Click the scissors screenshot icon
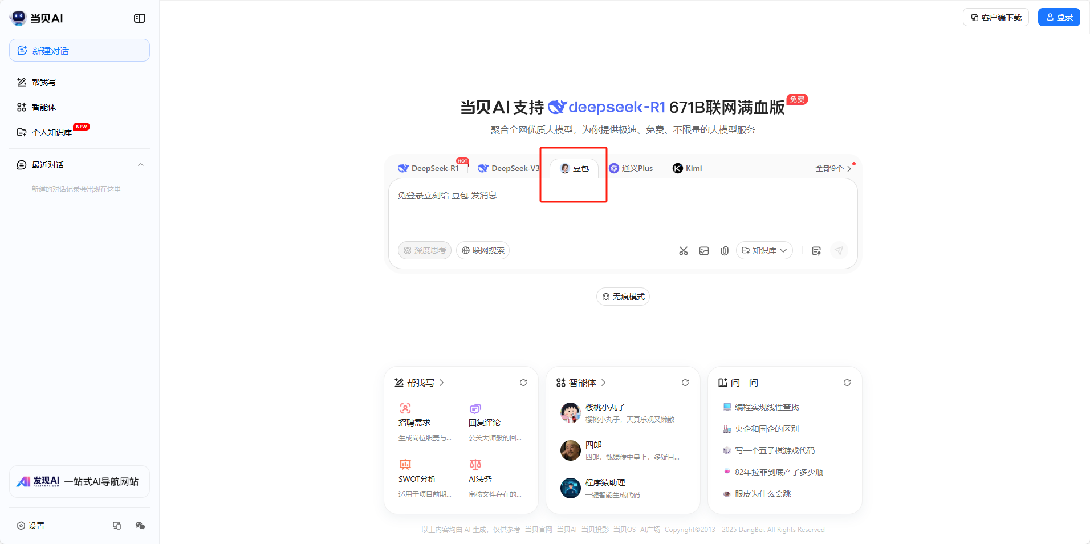 coord(684,251)
